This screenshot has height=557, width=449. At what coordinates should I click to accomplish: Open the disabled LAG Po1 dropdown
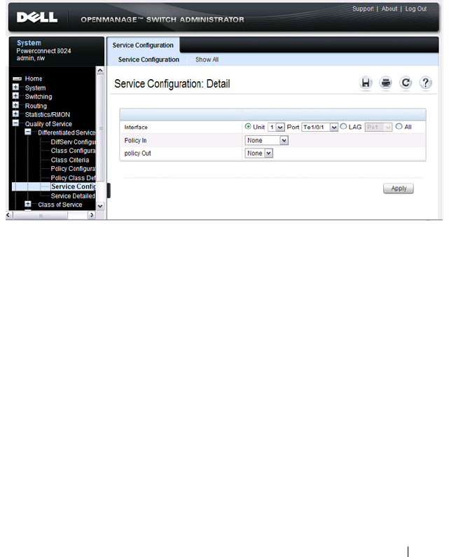378,128
